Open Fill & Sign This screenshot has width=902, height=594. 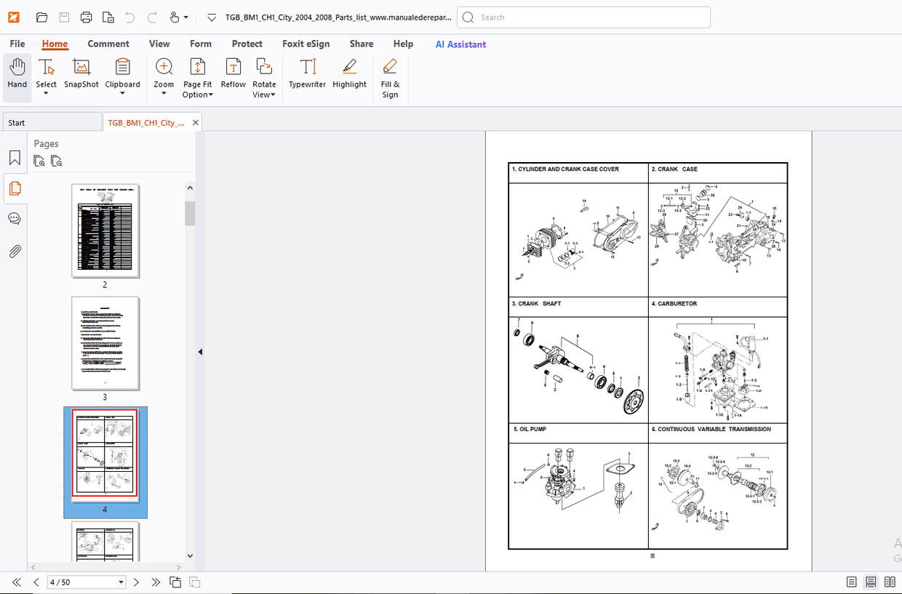tap(390, 77)
